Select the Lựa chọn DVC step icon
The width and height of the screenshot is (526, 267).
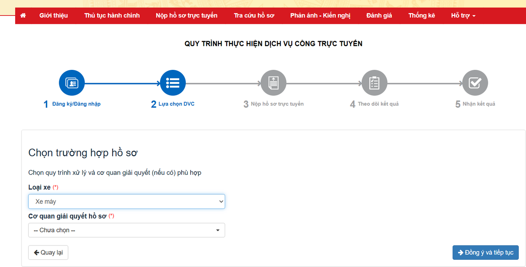coord(173,82)
